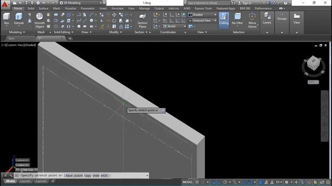The width and height of the screenshot is (332, 186).
Task: Switch to the Output ribbon tab
Action: 159,8
